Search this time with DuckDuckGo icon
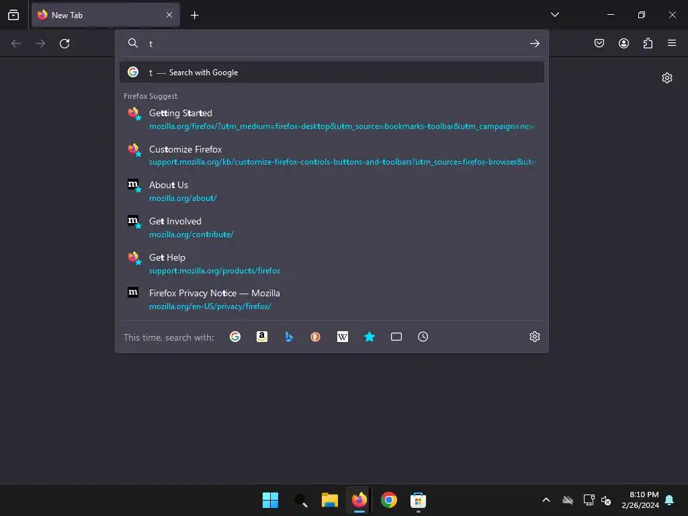 pyautogui.click(x=316, y=337)
